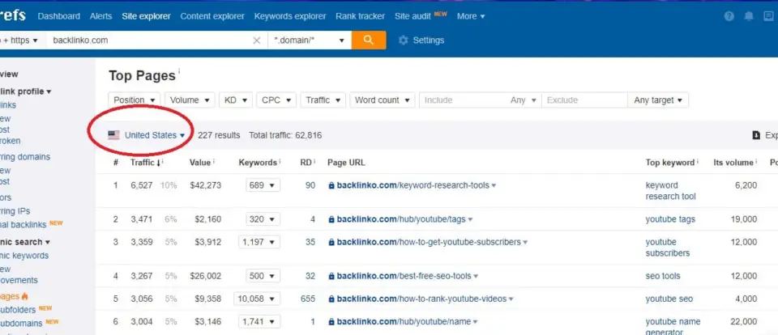778x335 pixels.
Task: Switch to Content explorer
Action: (212, 16)
